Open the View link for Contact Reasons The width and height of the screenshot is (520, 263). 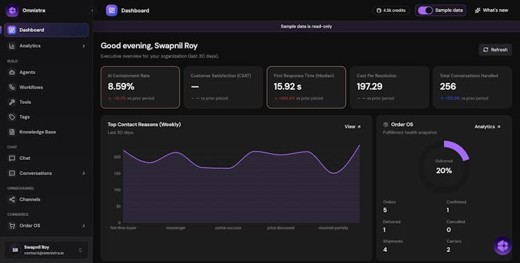[x=352, y=127]
